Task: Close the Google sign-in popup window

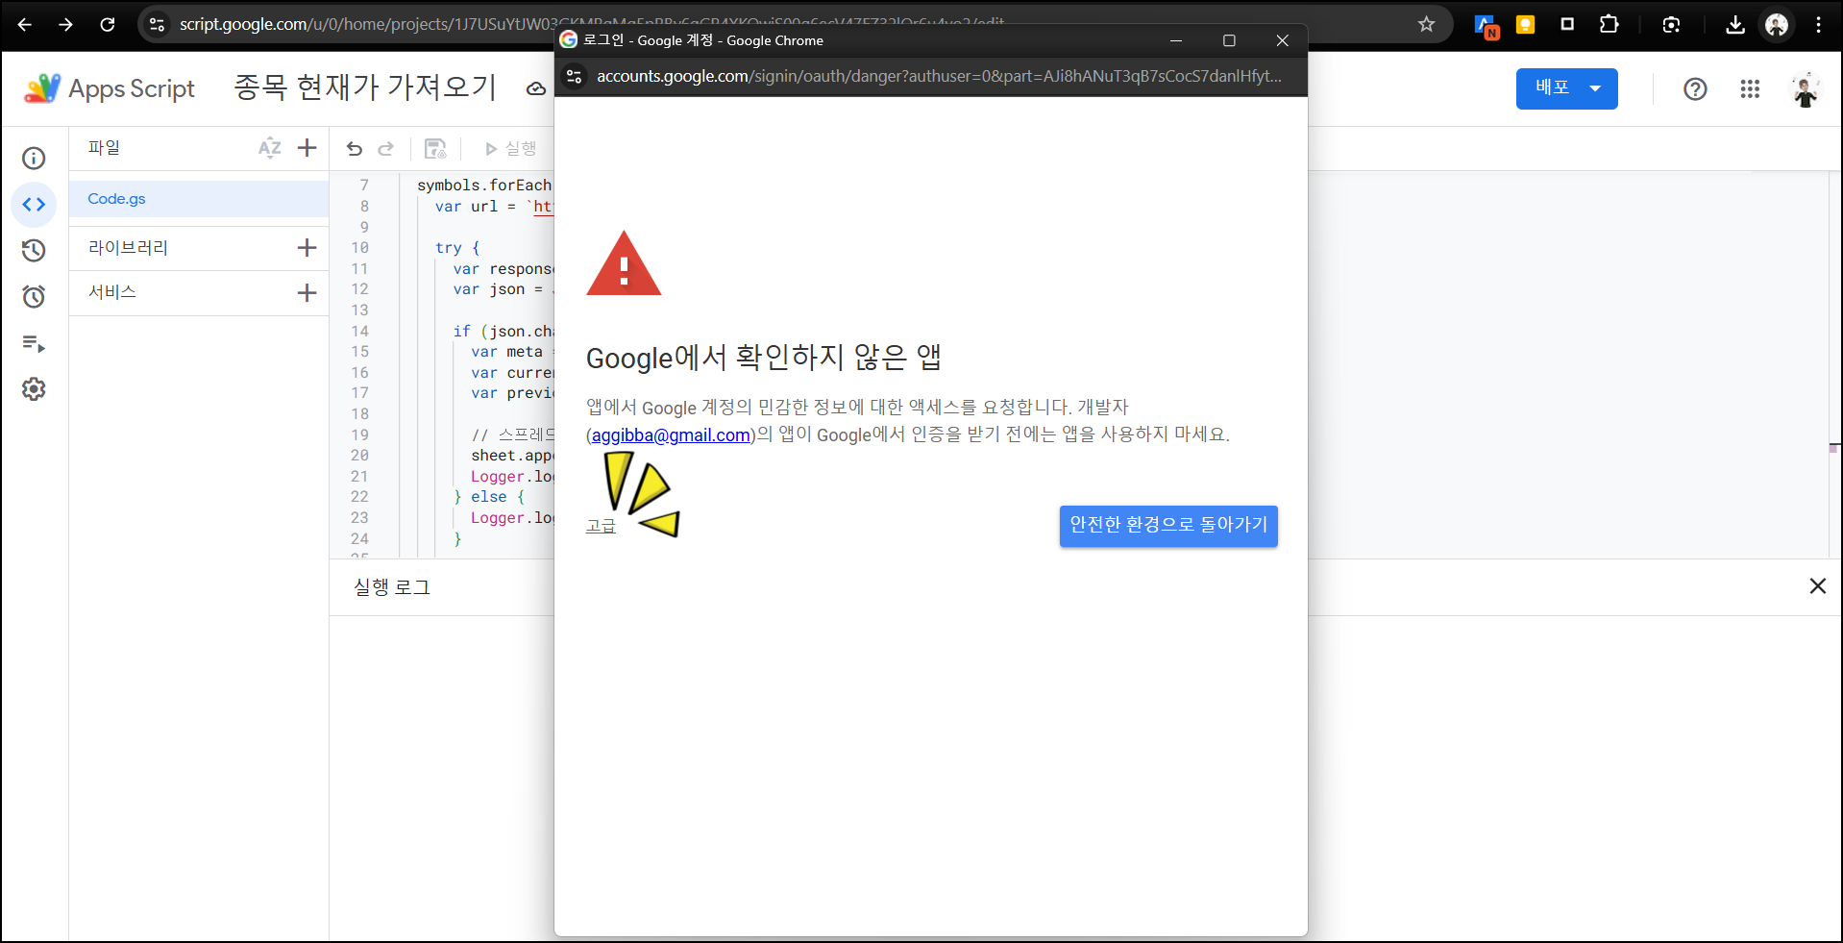Action: click(x=1282, y=40)
